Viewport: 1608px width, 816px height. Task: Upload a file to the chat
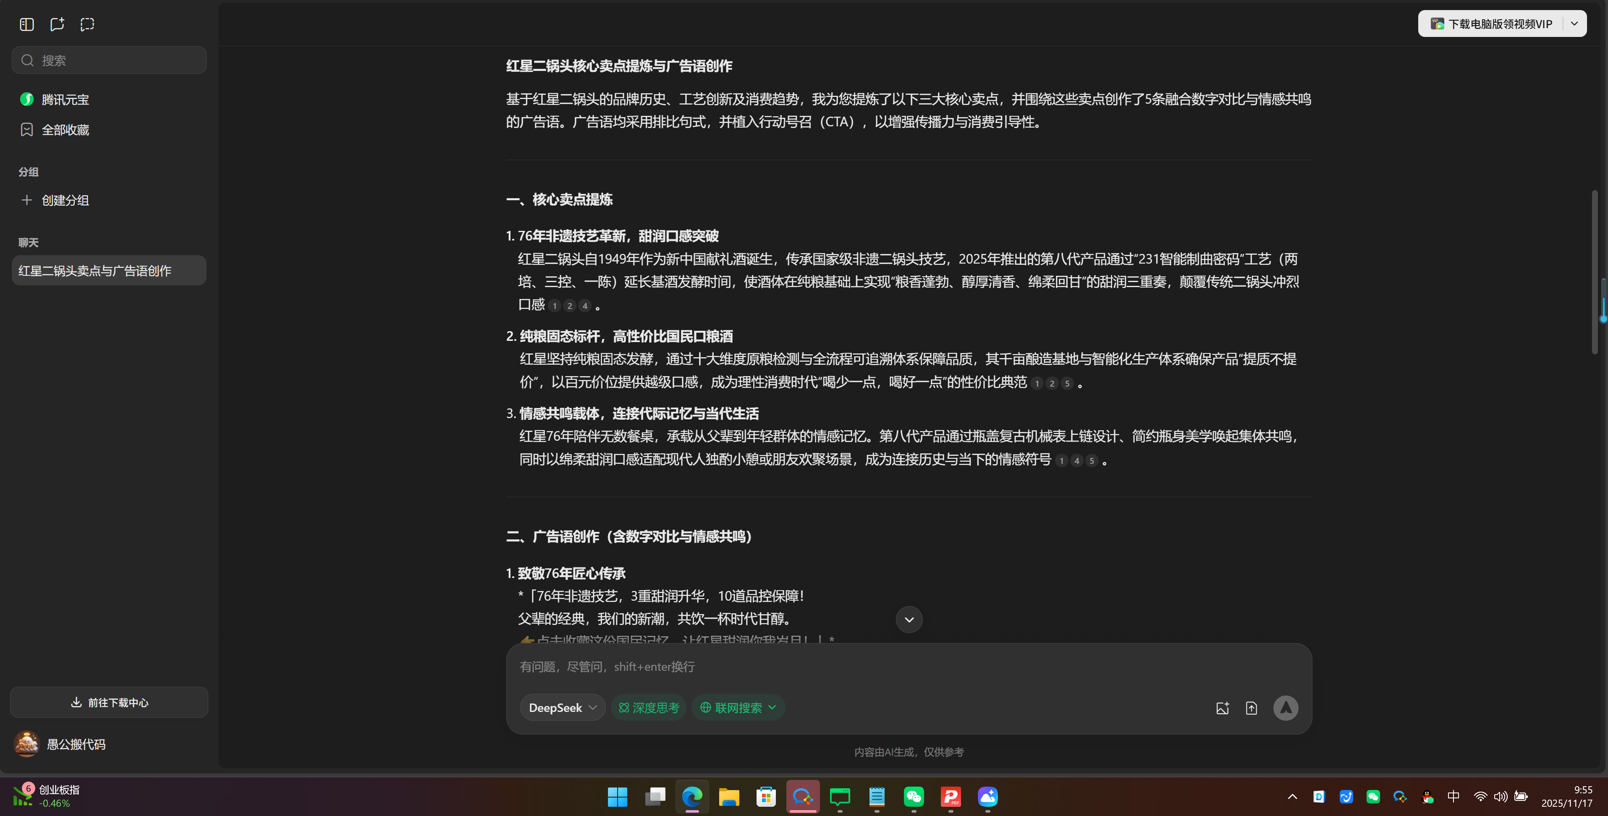[x=1252, y=707]
